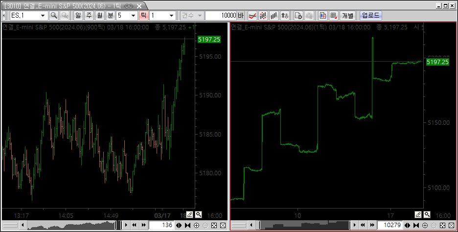This screenshot has height=232, width=458.
Task: Click the widen-bars arrows icon on left chart
Action: 179,225
